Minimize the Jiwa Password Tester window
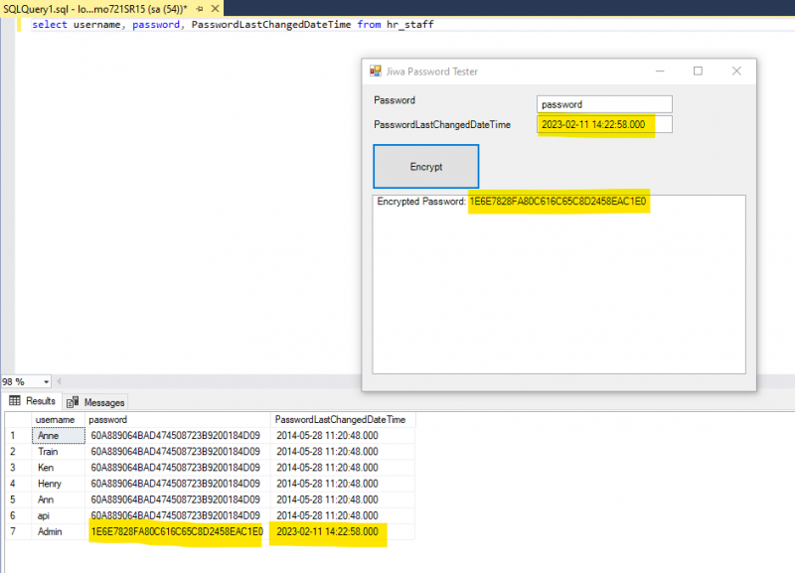This screenshot has width=795, height=573. tap(660, 72)
